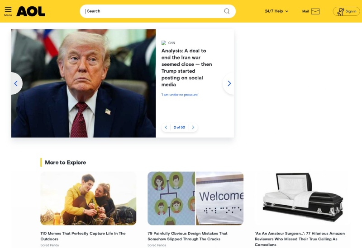Image resolution: width=362 pixels, height=248 pixels.
Task: Go to previous slide using left carousel arrow
Action: [16, 83]
